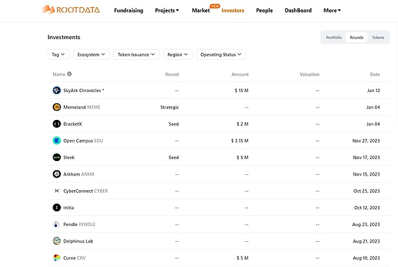
Task: Open the Tag filter dropdown
Action: [58, 54]
